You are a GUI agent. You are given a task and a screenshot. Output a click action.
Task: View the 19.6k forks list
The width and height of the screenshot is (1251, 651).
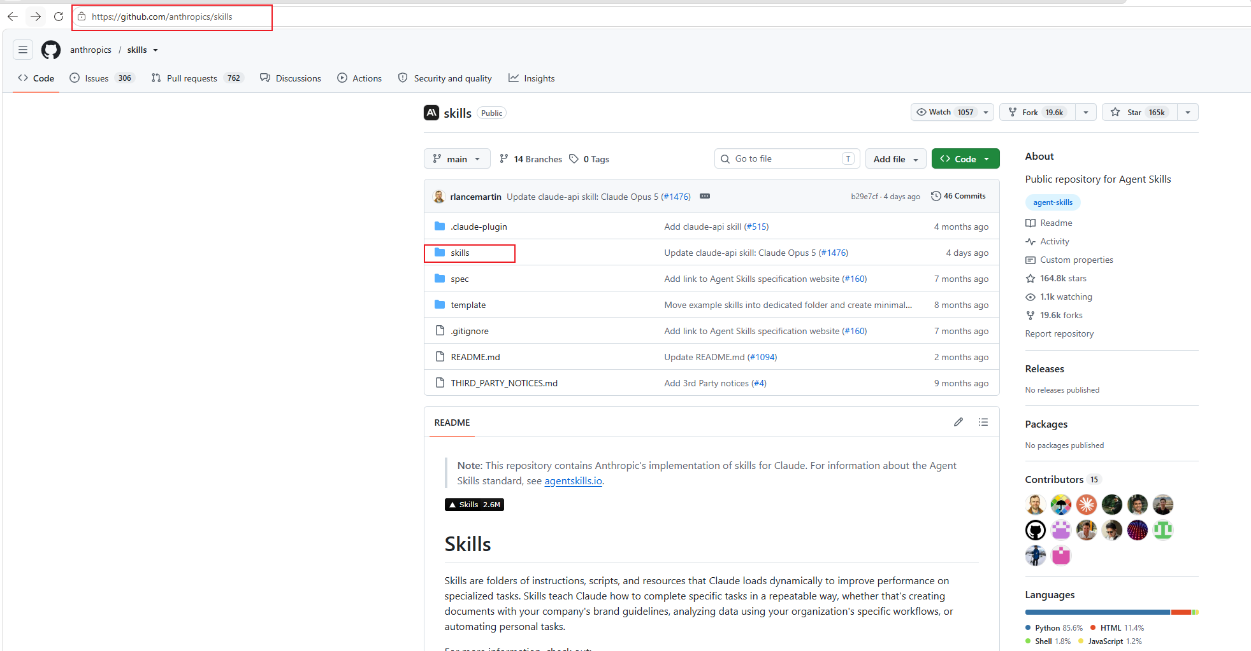[1054, 315]
